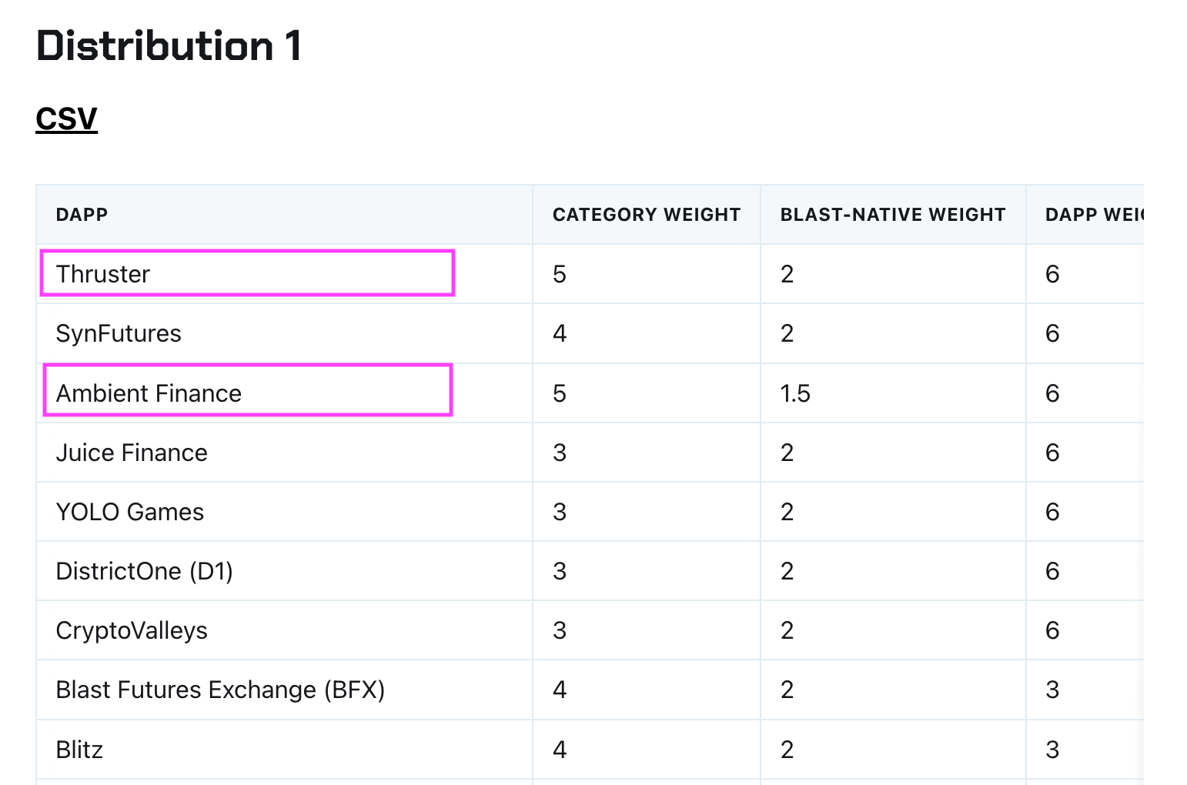Select the Ambient Finance dapp name

pyautogui.click(x=149, y=393)
